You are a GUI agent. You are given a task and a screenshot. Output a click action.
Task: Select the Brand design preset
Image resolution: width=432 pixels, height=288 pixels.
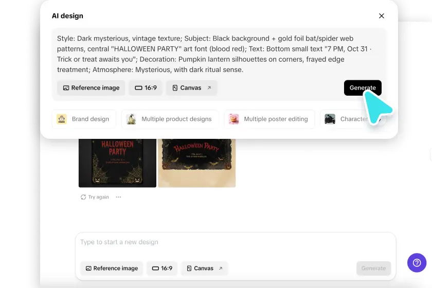point(84,119)
